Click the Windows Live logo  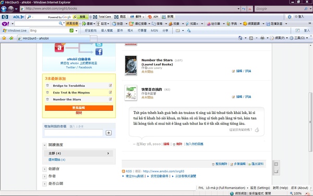pos(15,31)
